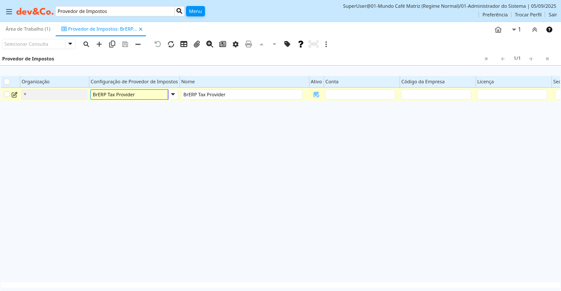This screenshot has width=561, height=291.
Task: Toggle the Ativo checkbox in row
Action: coord(316,95)
